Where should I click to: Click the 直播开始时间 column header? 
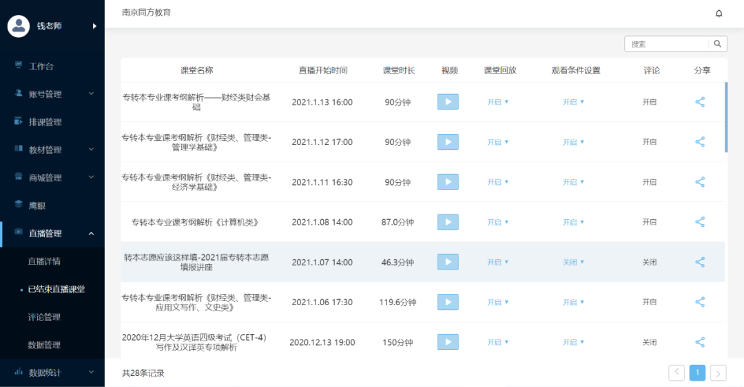[x=322, y=70]
